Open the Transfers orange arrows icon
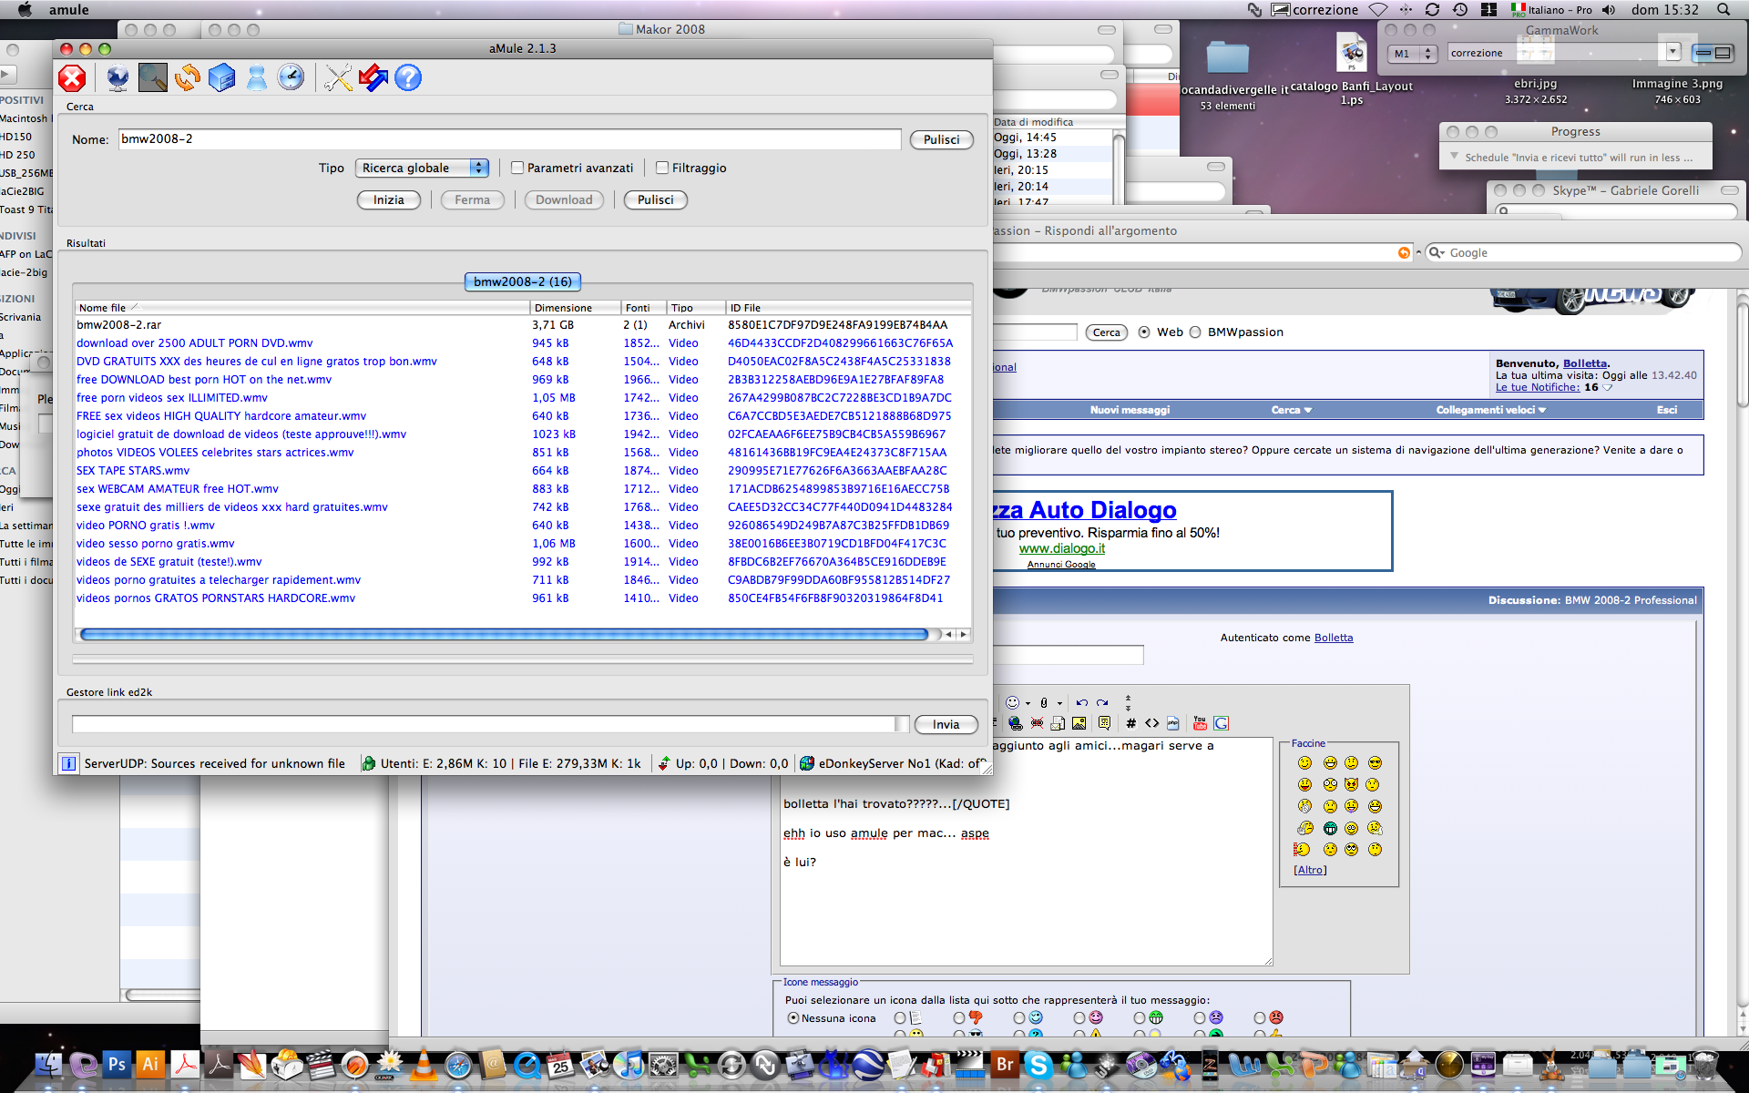 pos(188,78)
